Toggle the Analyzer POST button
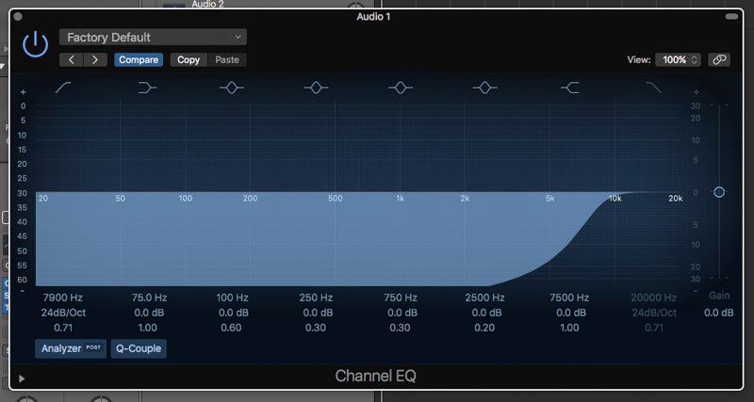754x402 pixels. 71,348
